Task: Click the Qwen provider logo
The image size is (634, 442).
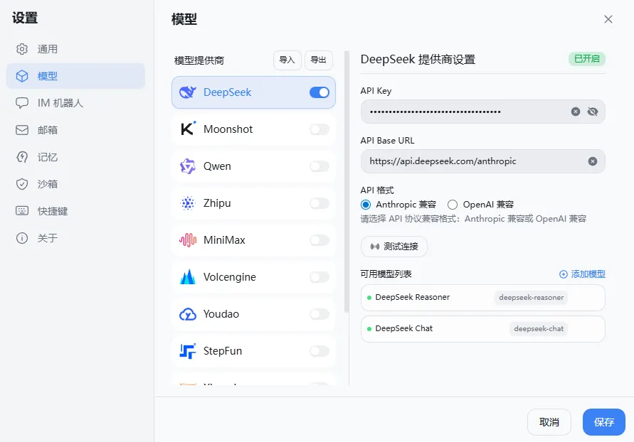Action: pos(188,166)
